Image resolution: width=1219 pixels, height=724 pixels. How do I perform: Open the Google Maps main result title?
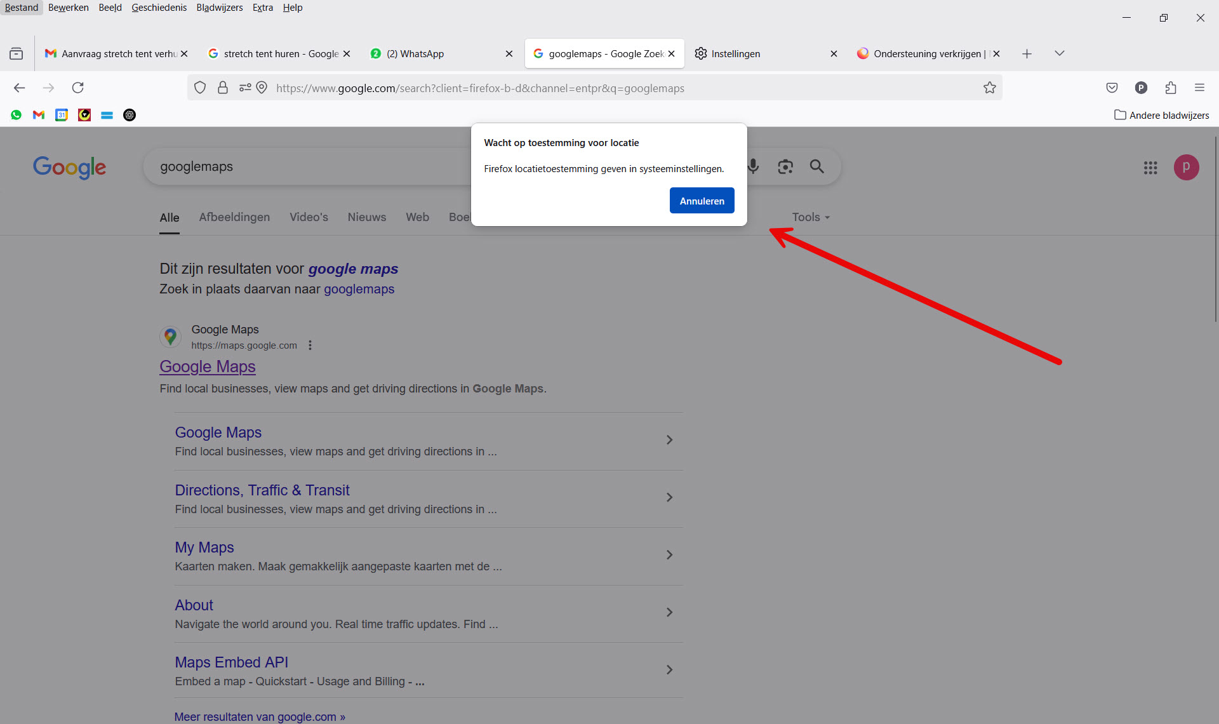pyautogui.click(x=208, y=366)
